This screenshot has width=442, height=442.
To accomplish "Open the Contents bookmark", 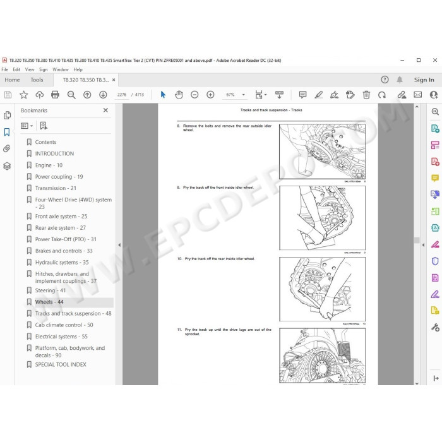I will tap(45, 142).
